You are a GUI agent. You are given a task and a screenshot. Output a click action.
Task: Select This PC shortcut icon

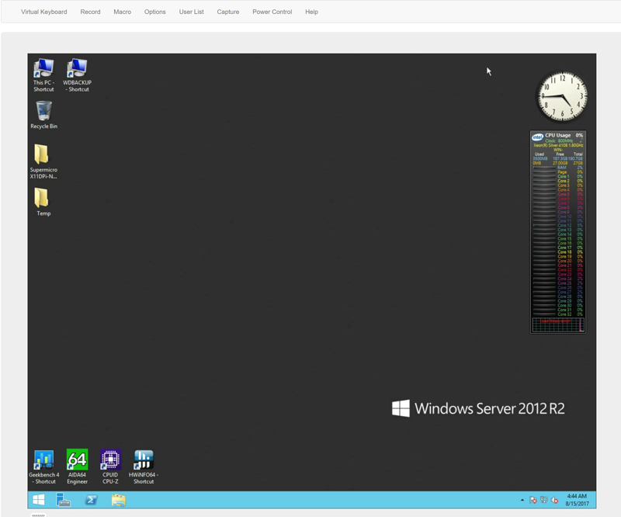tap(43, 75)
